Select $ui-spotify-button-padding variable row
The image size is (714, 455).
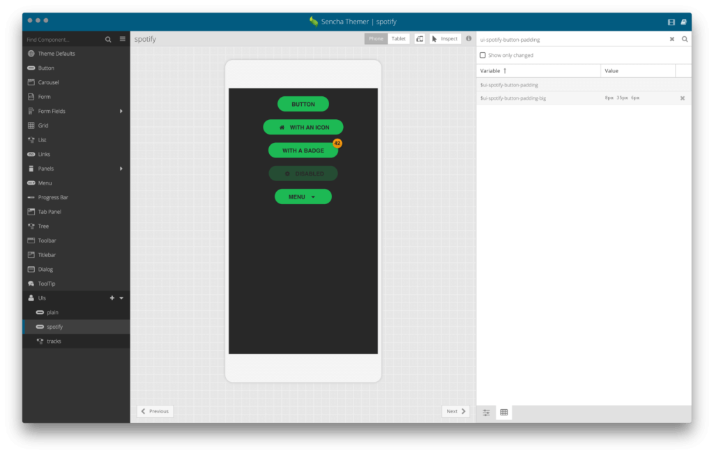coord(584,85)
